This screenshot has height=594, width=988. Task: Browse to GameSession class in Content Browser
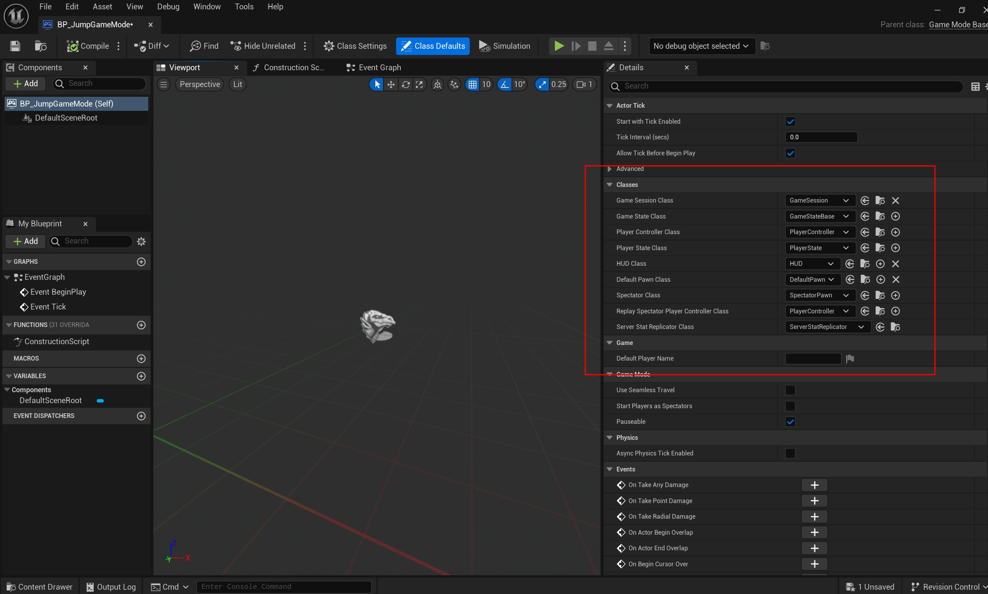pyautogui.click(x=880, y=201)
